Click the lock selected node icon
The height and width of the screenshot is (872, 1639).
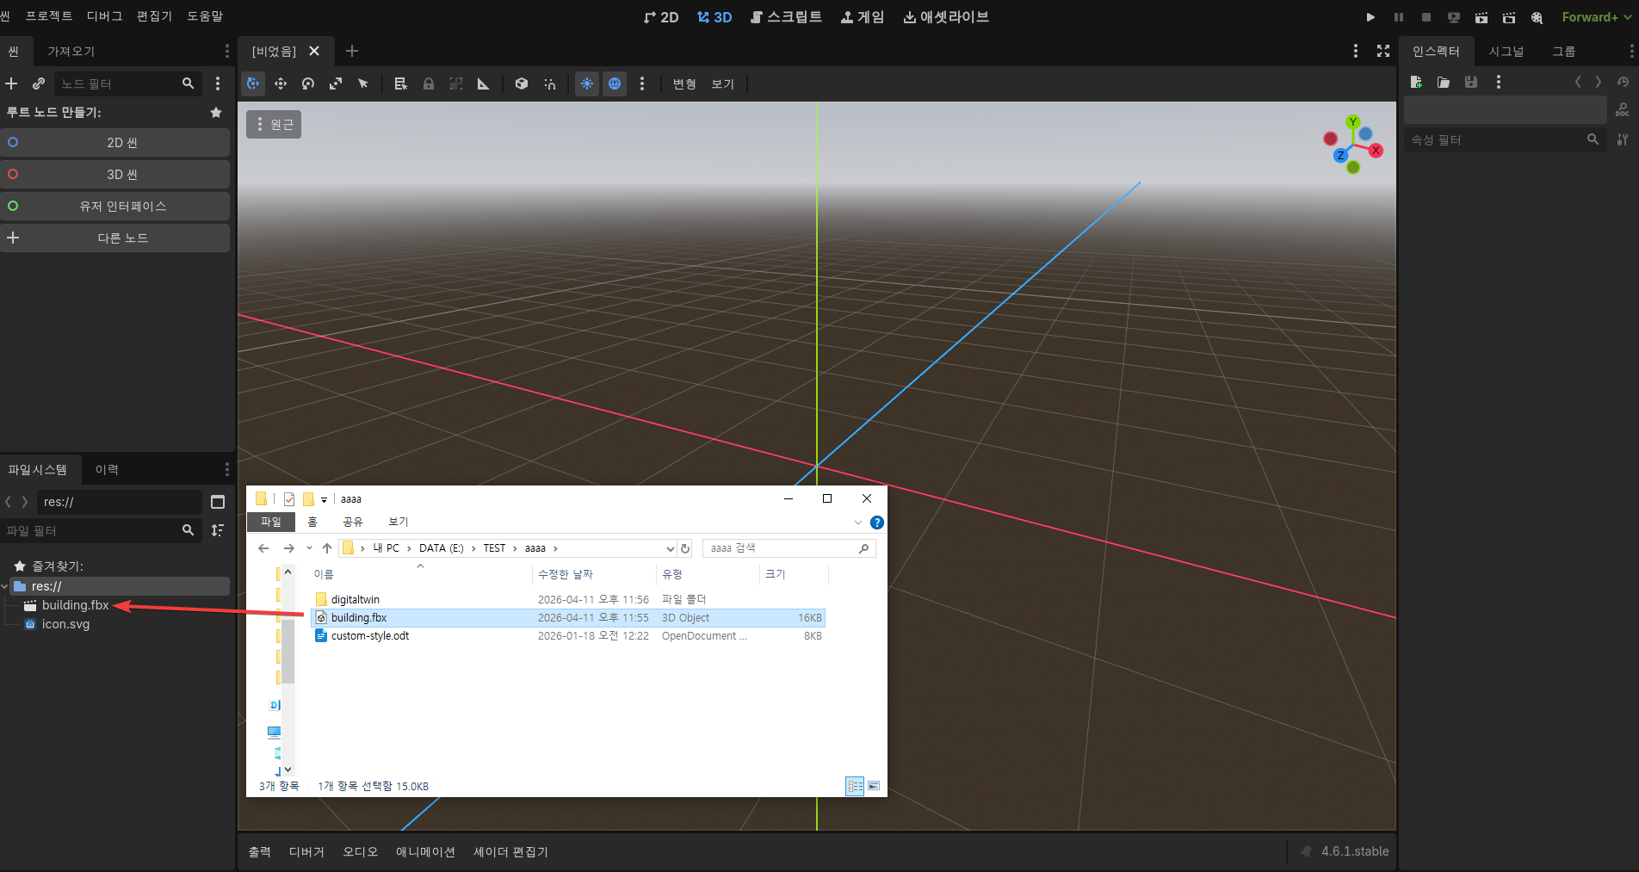pos(428,83)
